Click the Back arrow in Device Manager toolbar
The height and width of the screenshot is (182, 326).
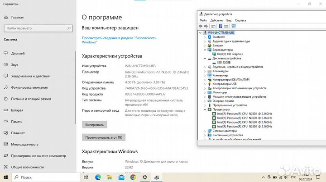coord(201,26)
